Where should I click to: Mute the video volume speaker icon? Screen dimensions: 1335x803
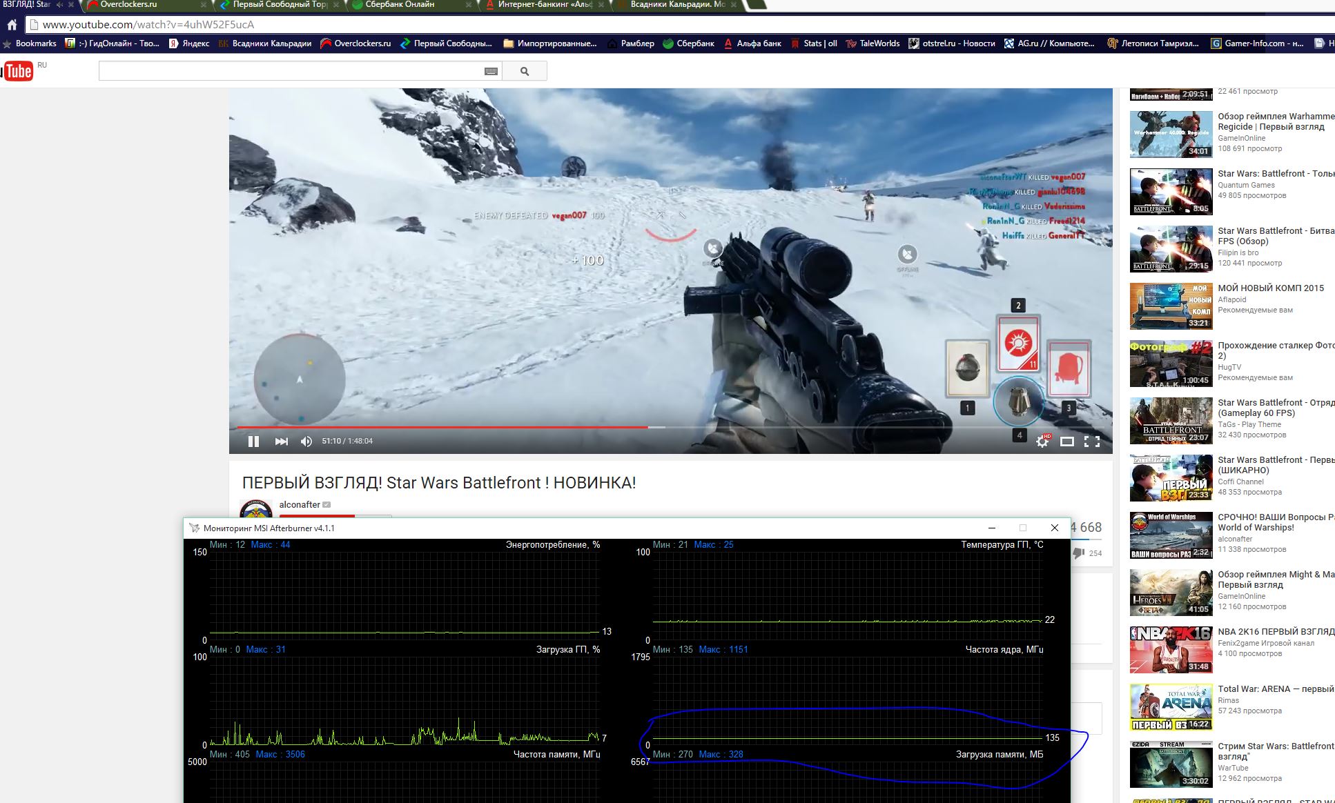click(306, 442)
